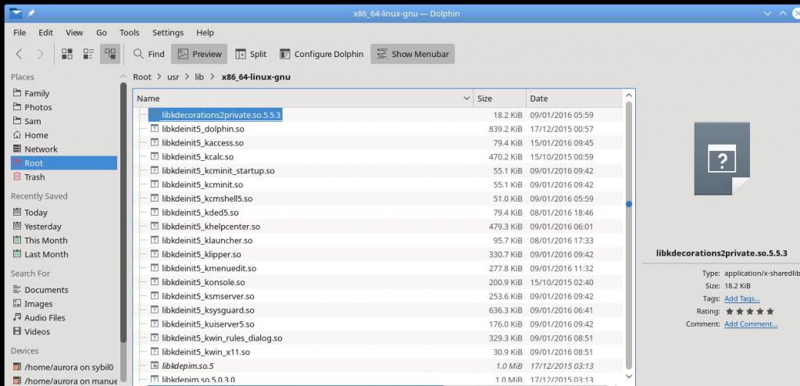Click the Add Comment link
Viewport: 800px width, 386px height.
(751, 323)
